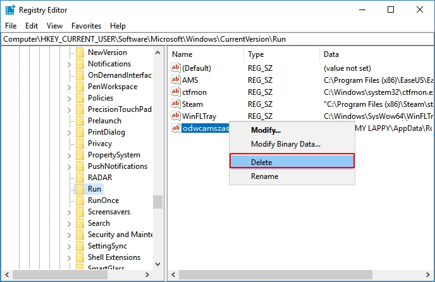Expand the Notifications key
Image resolution: width=435 pixels, height=282 pixels.
click(69, 64)
